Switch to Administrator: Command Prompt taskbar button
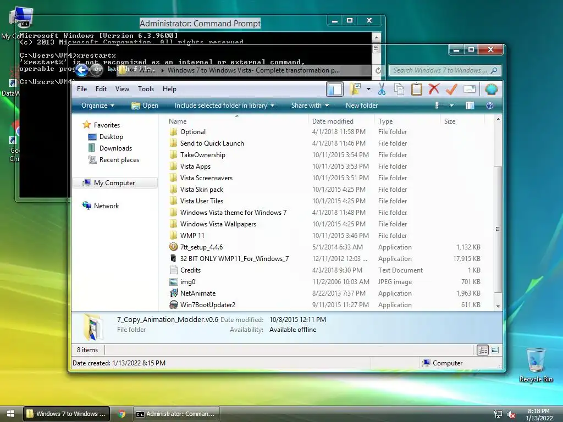This screenshot has width=563, height=422. [x=176, y=414]
